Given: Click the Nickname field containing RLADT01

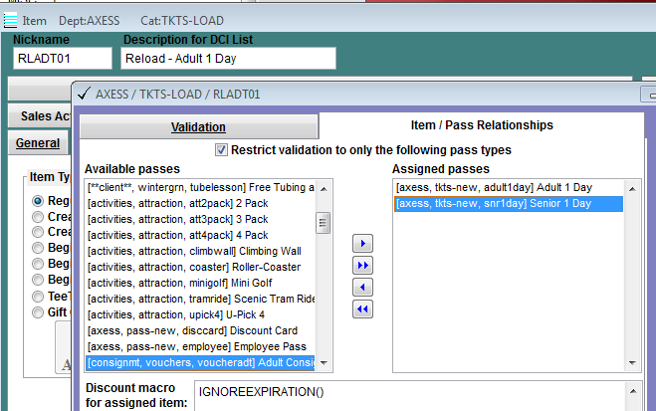Looking at the screenshot, I should tap(63, 58).
